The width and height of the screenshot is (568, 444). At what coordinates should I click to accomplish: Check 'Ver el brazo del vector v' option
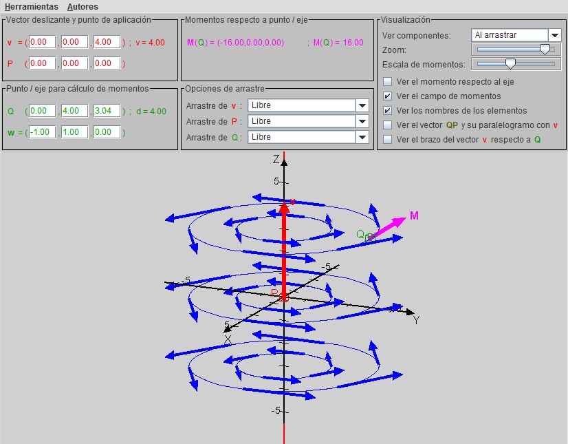tap(388, 140)
